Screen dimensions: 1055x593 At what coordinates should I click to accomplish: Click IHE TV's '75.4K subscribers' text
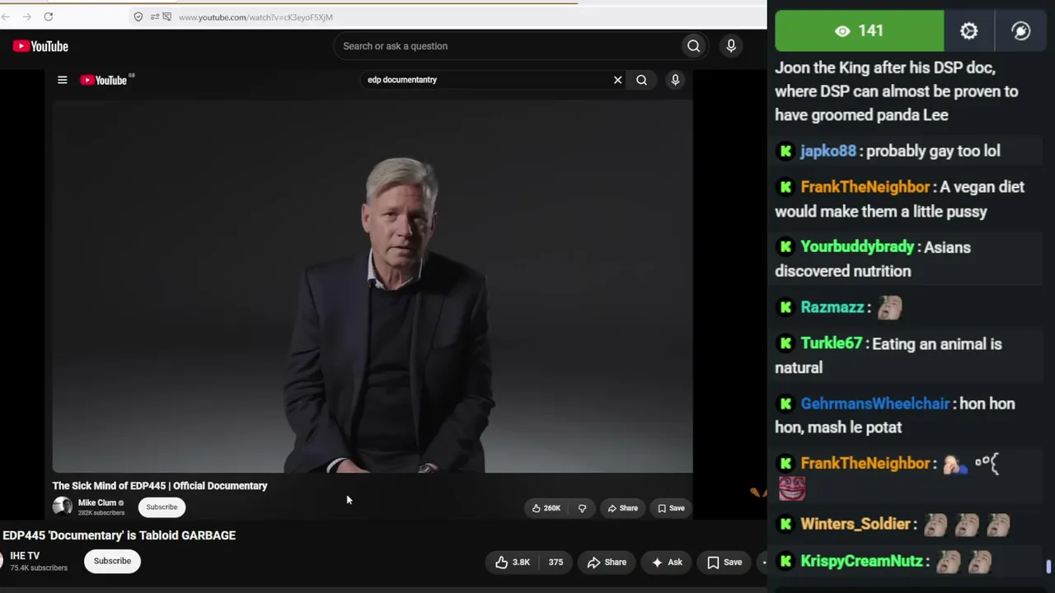pyautogui.click(x=39, y=568)
